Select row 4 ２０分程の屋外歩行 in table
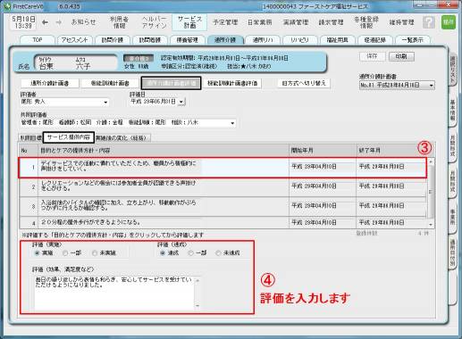Screen dimensions: 462x339 point(223,222)
